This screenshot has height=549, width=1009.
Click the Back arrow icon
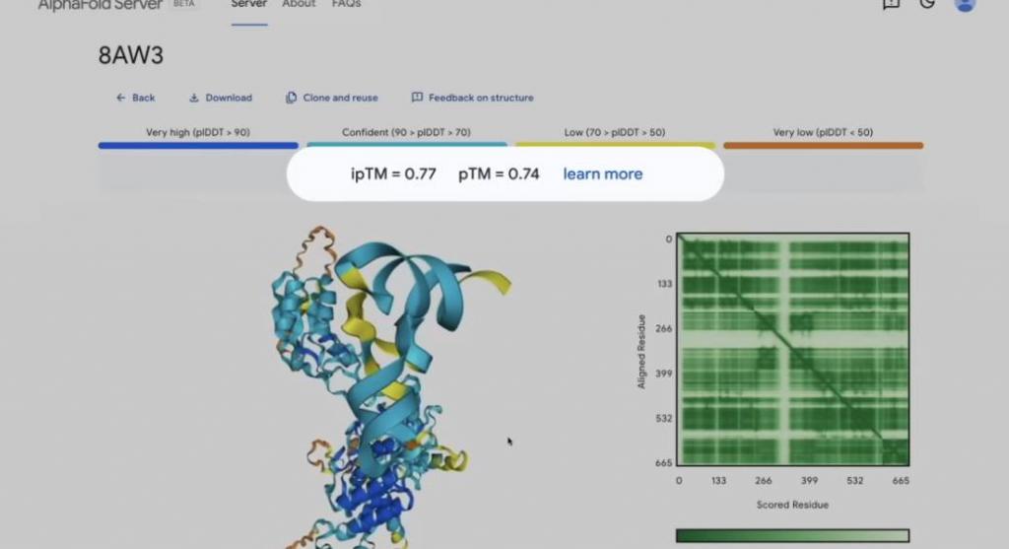(121, 98)
